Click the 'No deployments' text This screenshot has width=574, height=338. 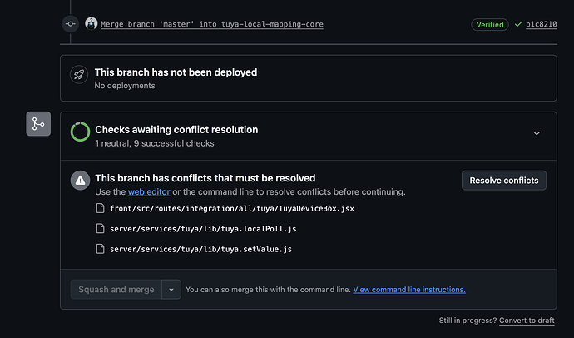pyautogui.click(x=125, y=85)
